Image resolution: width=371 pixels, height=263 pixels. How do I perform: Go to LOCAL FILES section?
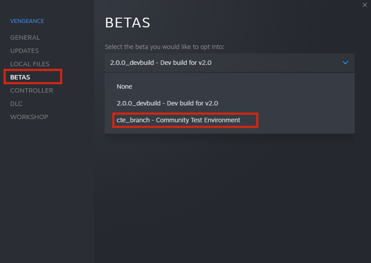coord(30,64)
